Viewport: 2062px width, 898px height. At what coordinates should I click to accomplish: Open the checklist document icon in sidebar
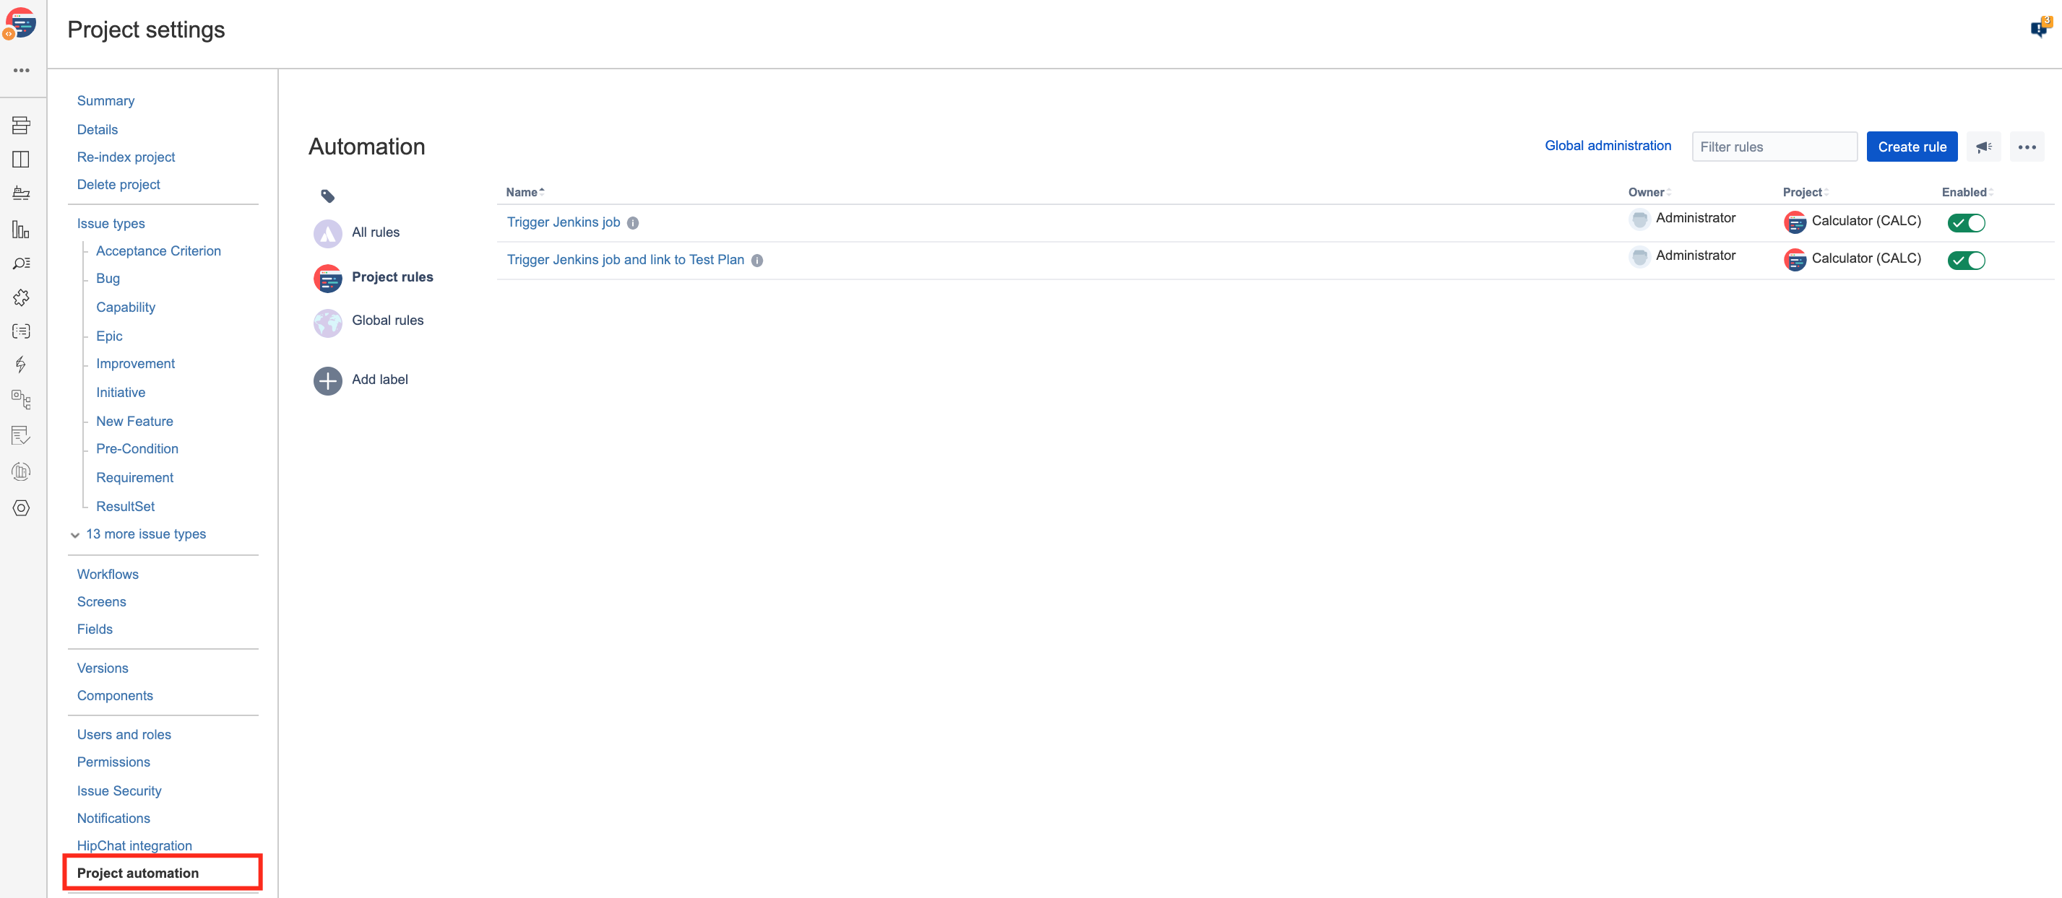pos(22,435)
